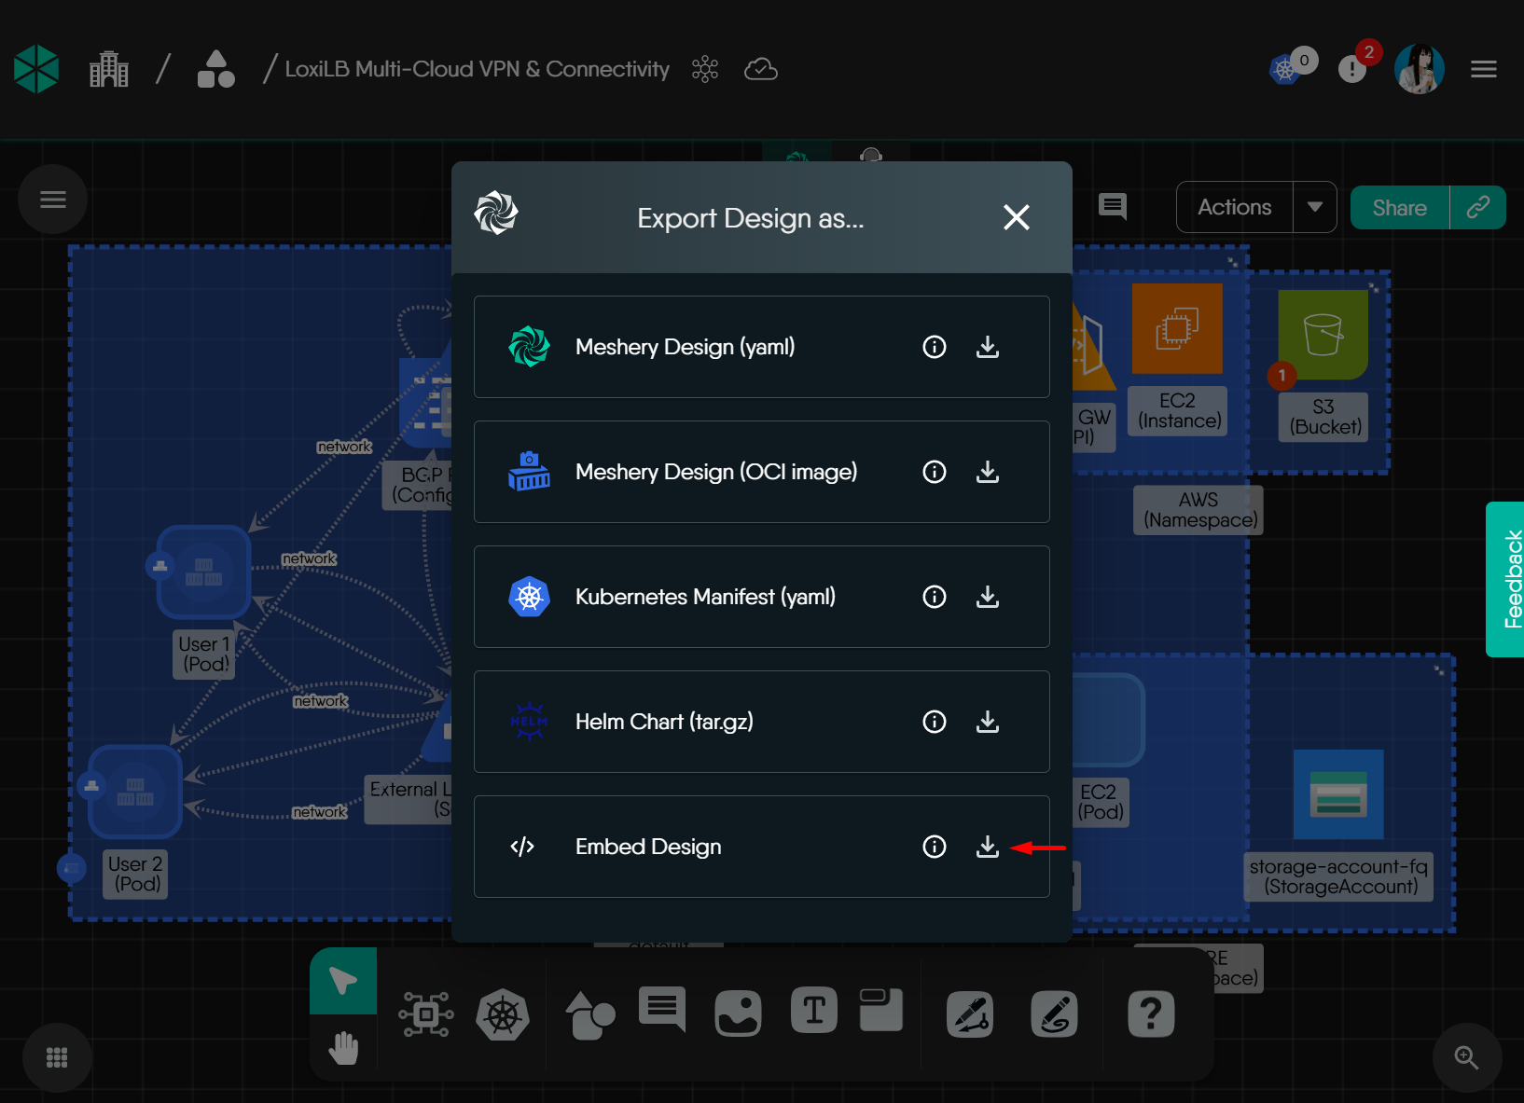Open the user profile avatar
The width and height of the screenshot is (1524, 1103).
coord(1420,69)
